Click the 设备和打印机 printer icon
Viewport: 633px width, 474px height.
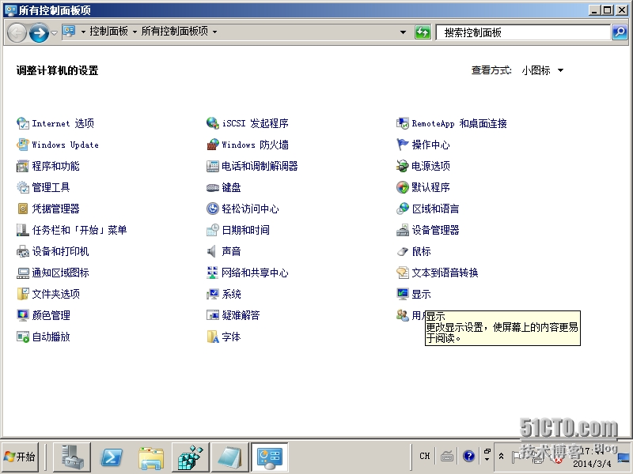23,251
